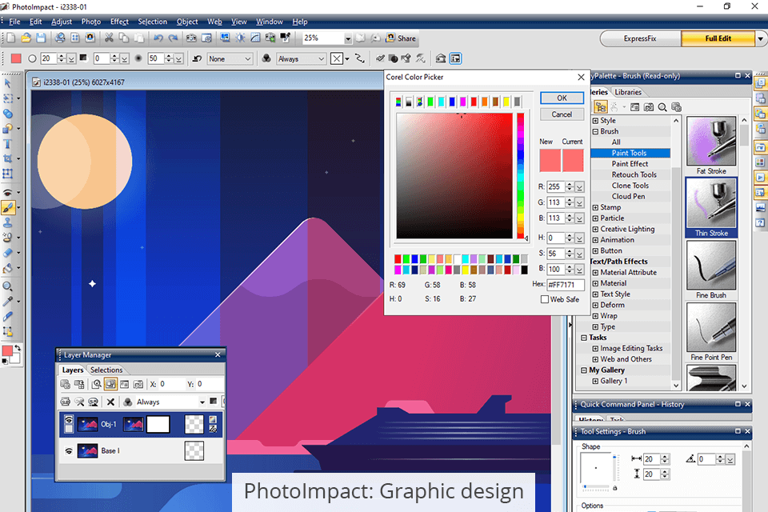Toggle the Web Safe checkbox
The height and width of the screenshot is (512, 768).
pos(544,299)
